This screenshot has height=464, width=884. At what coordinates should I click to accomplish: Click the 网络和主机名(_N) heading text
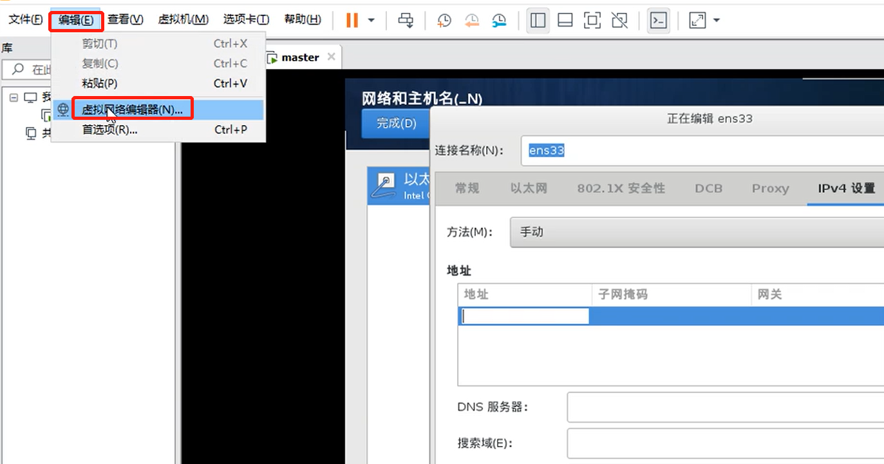click(422, 99)
